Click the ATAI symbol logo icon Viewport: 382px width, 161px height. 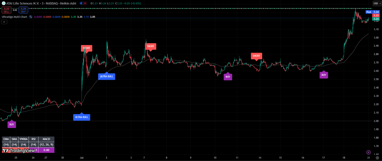click(3, 3)
